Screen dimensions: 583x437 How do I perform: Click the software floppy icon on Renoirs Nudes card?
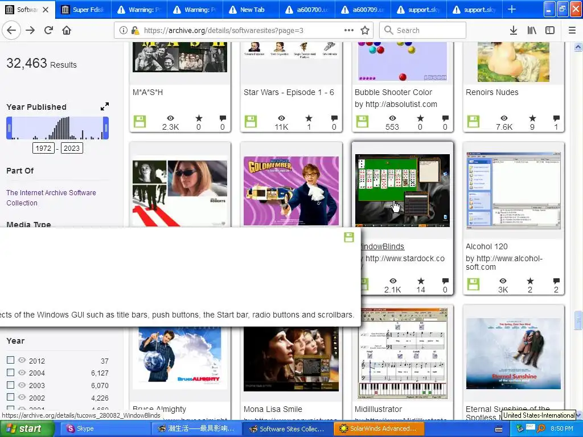click(x=473, y=122)
